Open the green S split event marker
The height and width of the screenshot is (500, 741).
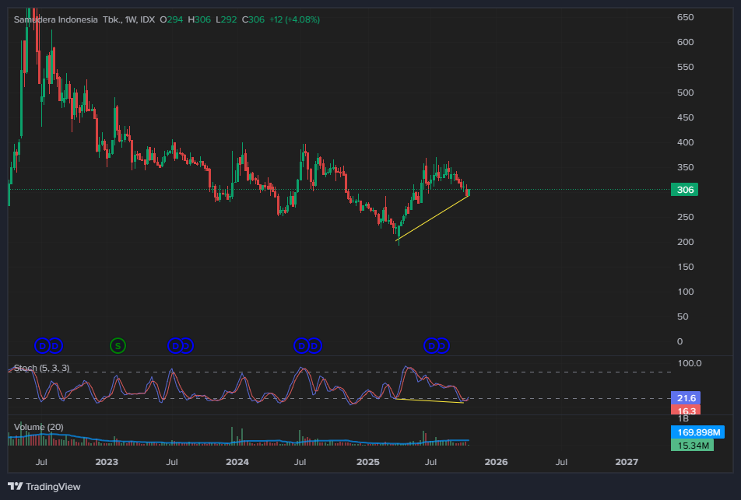coord(118,345)
